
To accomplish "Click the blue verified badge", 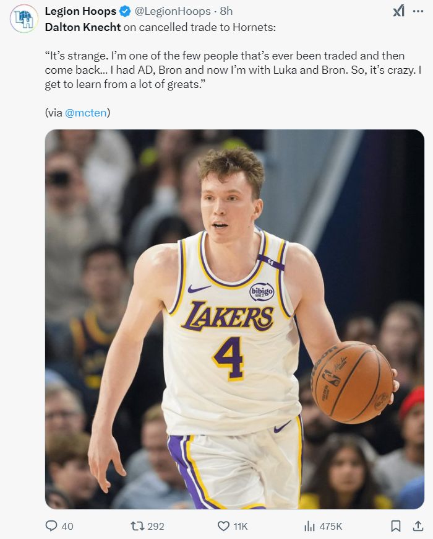I will pos(125,11).
